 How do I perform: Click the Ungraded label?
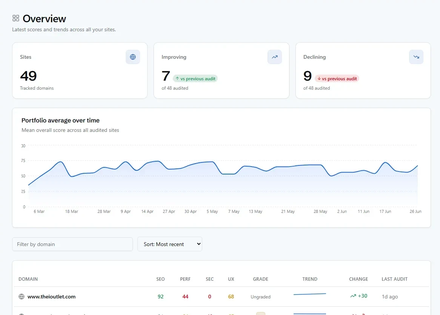point(260,297)
